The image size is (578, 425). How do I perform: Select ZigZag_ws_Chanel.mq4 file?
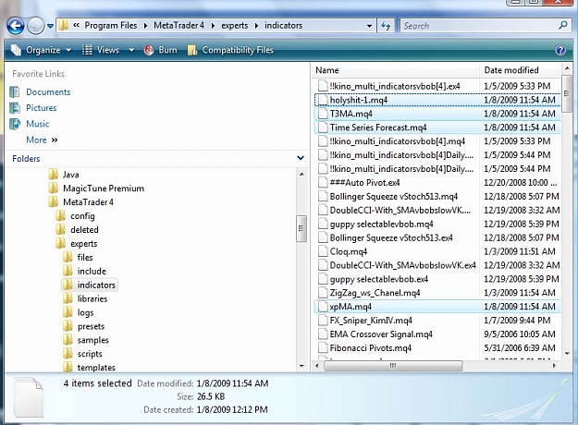click(437, 293)
